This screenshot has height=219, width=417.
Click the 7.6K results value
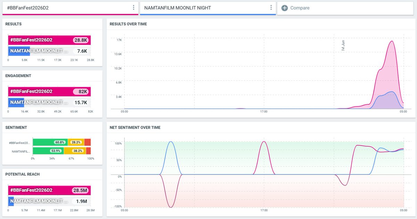point(82,51)
